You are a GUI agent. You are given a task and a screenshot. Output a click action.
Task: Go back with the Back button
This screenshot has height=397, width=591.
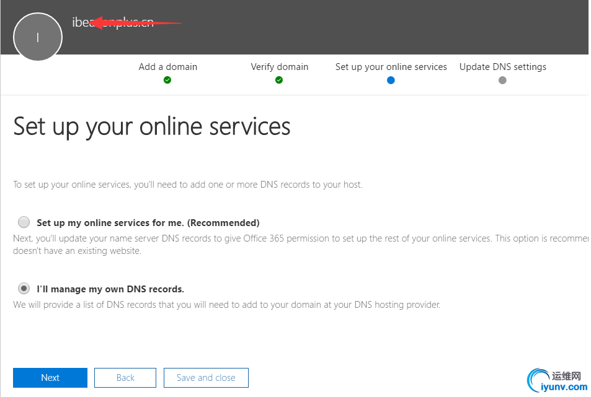tap(125, 377)
